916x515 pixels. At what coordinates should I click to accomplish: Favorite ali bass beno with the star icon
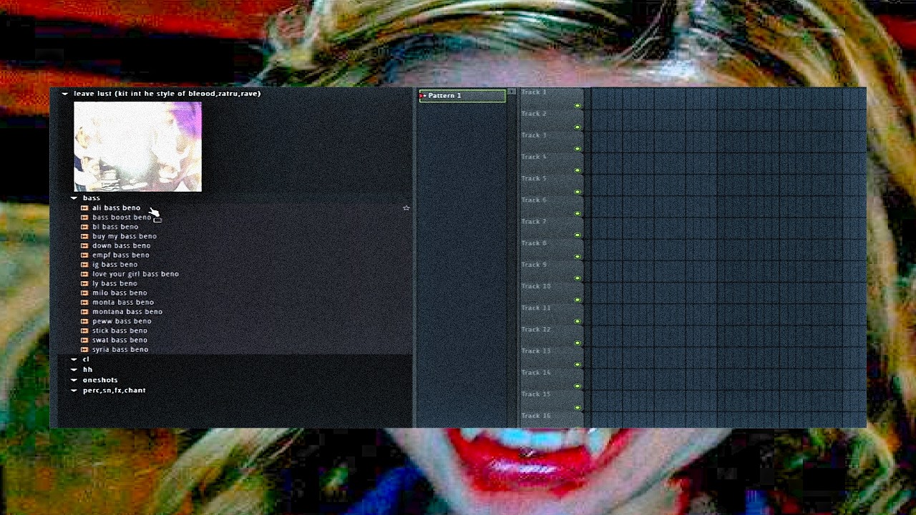[x=406, y=208]
